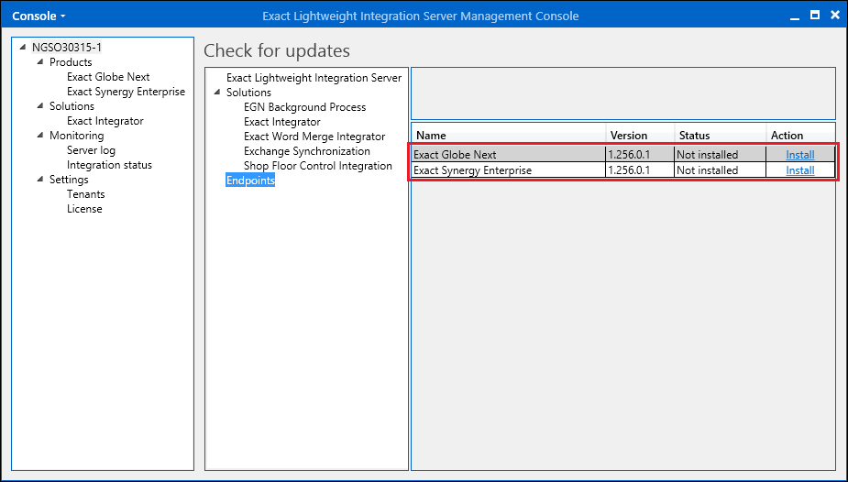Select NGSO30315-1 server node

(67, 48)
